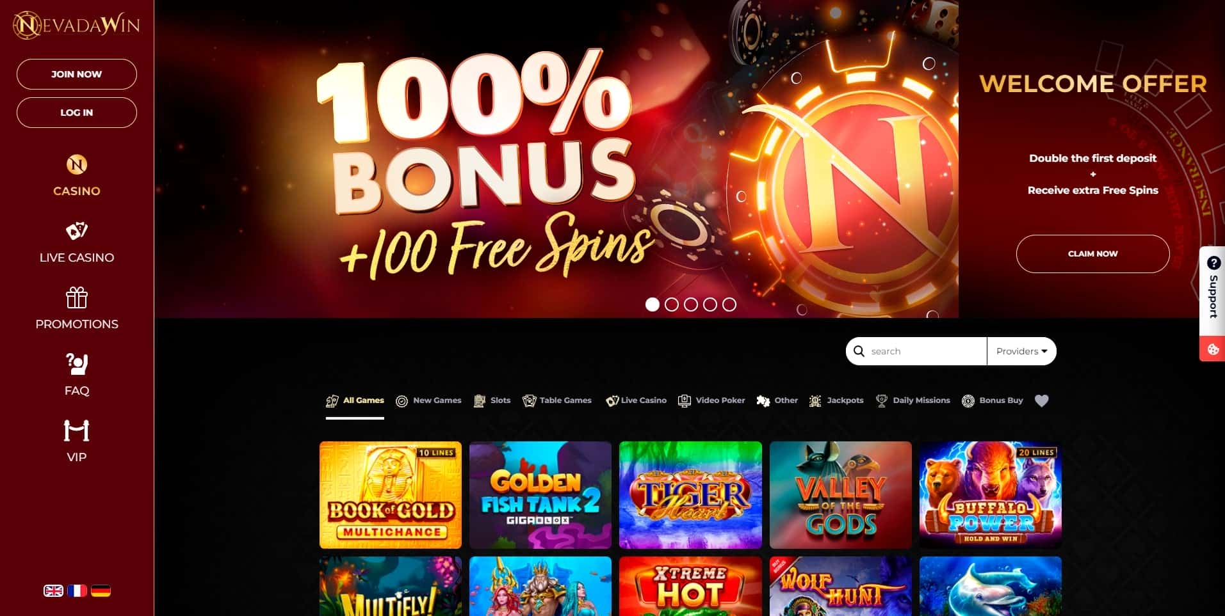Show favorite games with the heart icon
The image size is (1225, 616).
tap(1042, 400)
